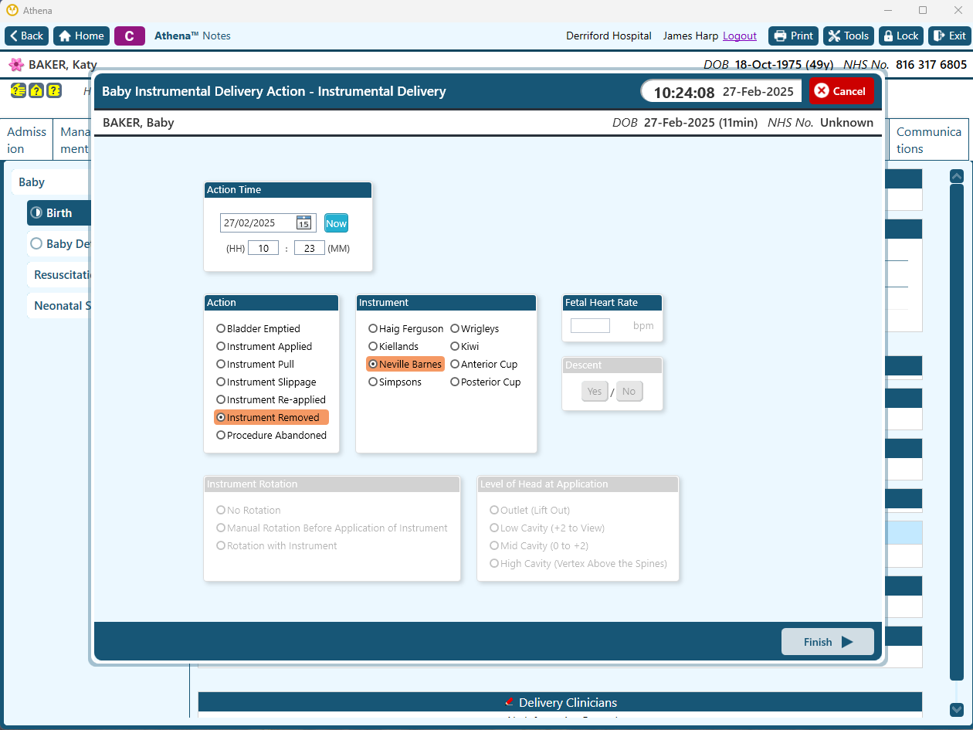
Task: Choose Simpsons instrument
Action: (395, 382)
